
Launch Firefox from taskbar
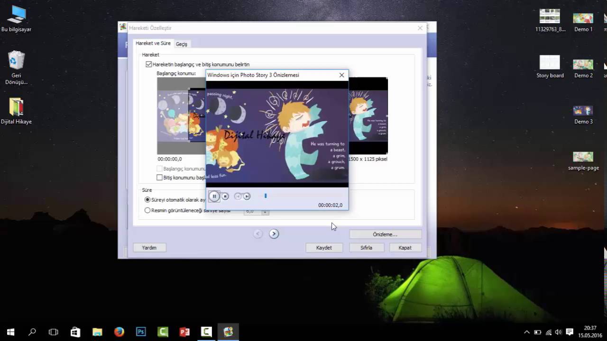click(119, 332)
